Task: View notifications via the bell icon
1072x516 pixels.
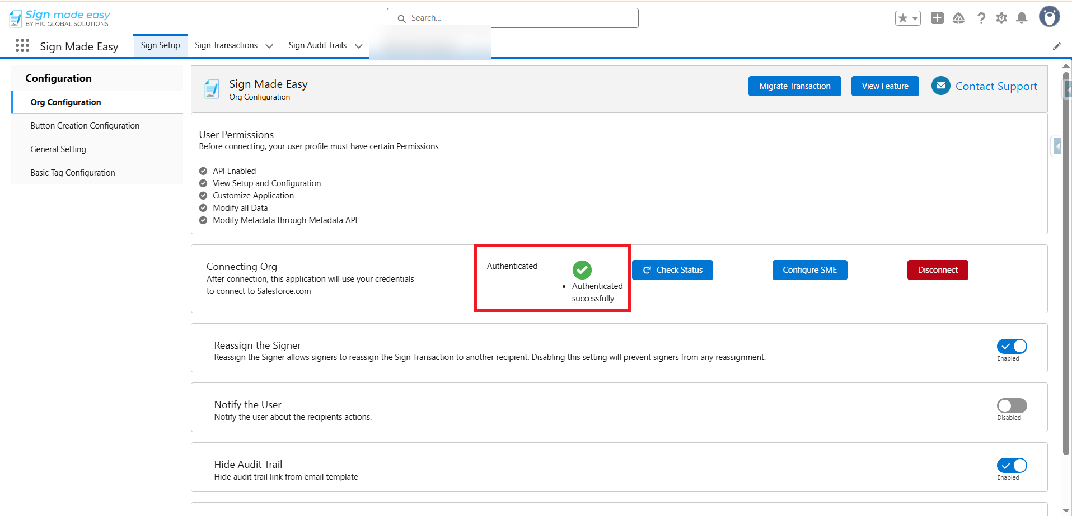Action: click(1022, 18)
